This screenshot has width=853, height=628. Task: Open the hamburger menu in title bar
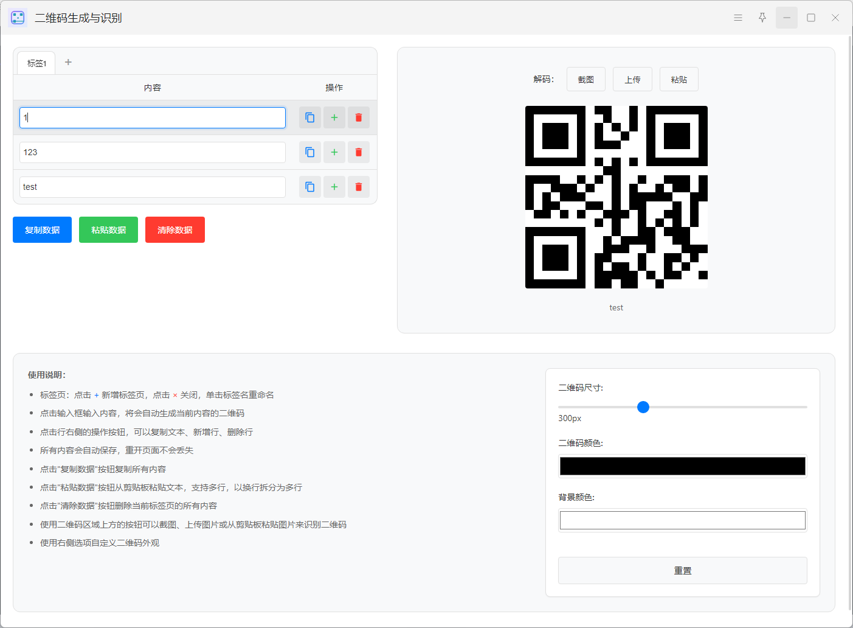pyautogui.click(x=738, y=18)
